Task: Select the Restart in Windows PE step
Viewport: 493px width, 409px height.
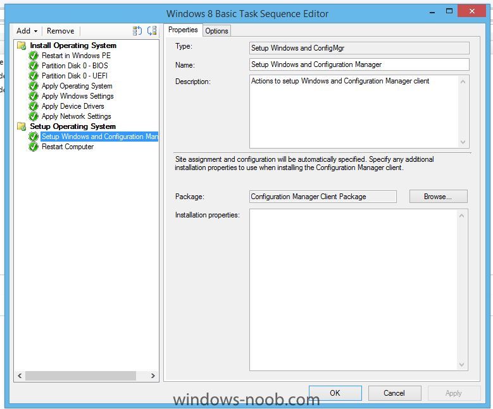Action: pos(76,56)
